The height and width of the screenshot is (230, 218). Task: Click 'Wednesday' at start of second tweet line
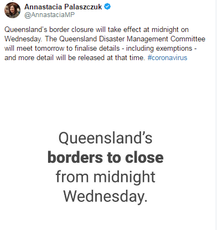pyautogui.click(x=23, y=39)
